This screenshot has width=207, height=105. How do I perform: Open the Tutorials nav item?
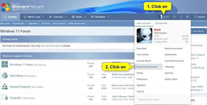coord(56,17)
